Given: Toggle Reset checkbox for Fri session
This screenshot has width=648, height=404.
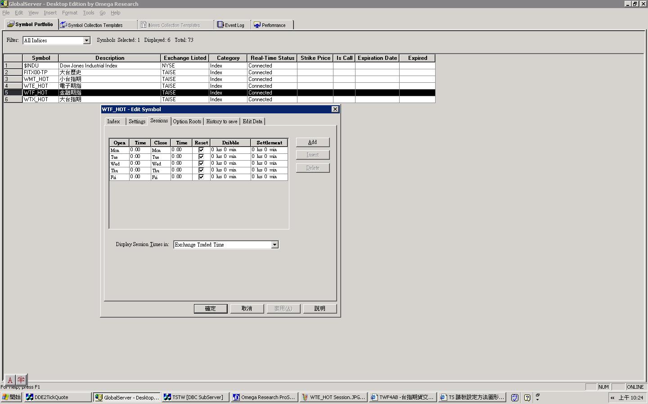Looking at the screenshot, I should click(201, 177).
